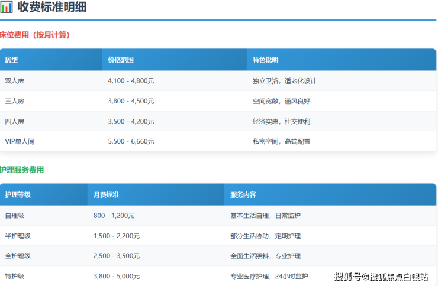Click the 房型 column header
The width and height of the screenshot is (438, 286).
[x=12, y=60]
